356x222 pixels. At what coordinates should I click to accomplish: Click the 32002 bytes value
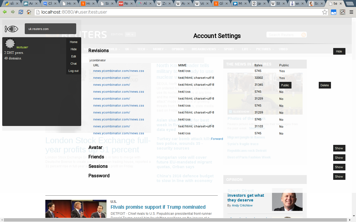click(x=259, y=78)
